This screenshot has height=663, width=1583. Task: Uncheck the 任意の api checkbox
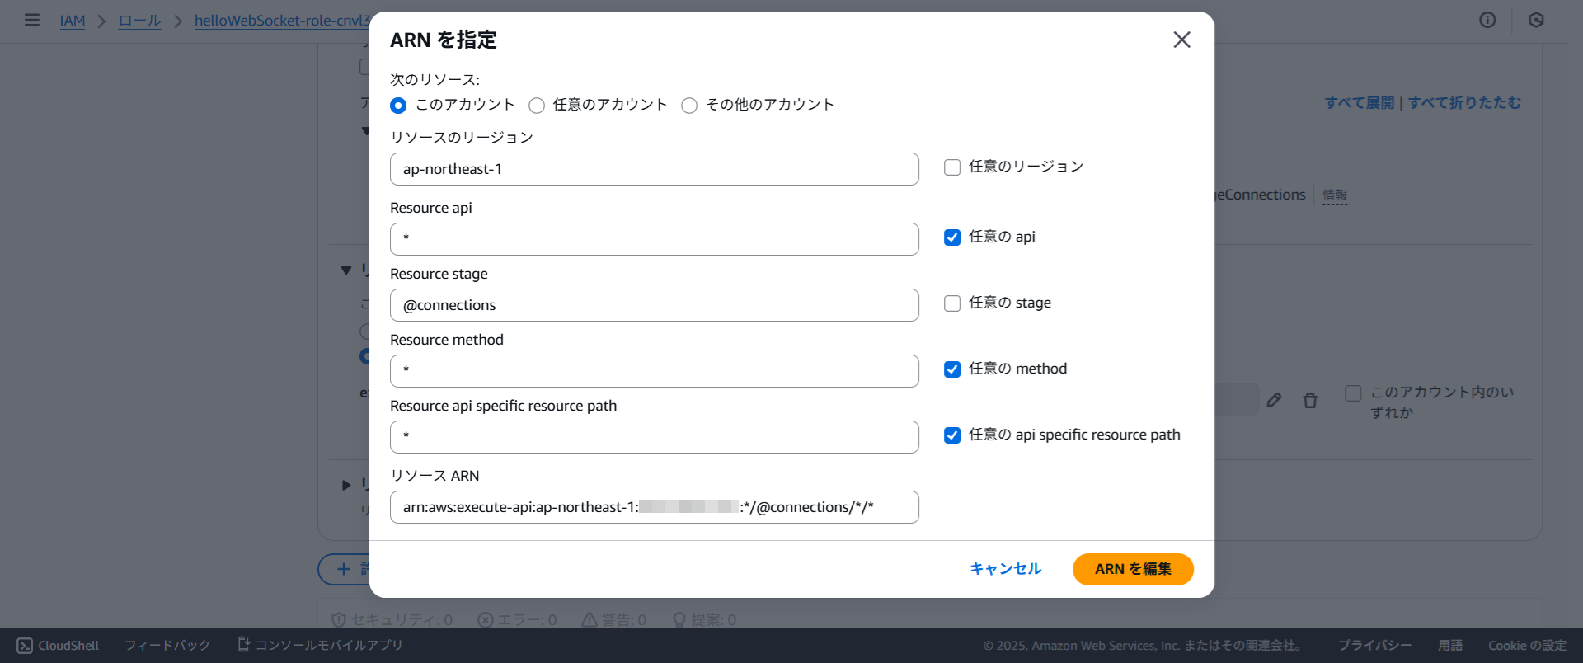click(x=952, y=237)
